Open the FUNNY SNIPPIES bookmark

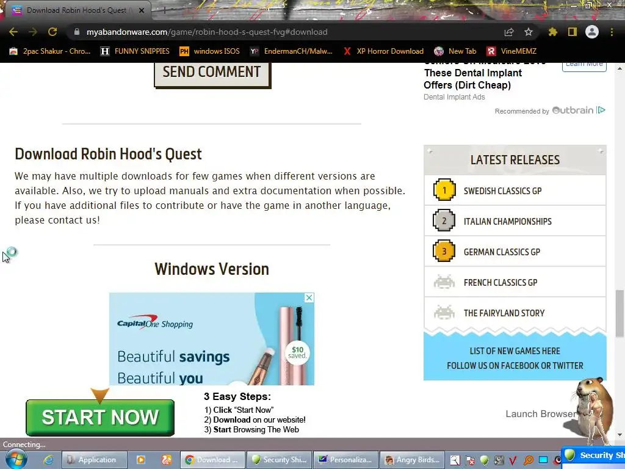pyautogui.click(x=135, y=51)
